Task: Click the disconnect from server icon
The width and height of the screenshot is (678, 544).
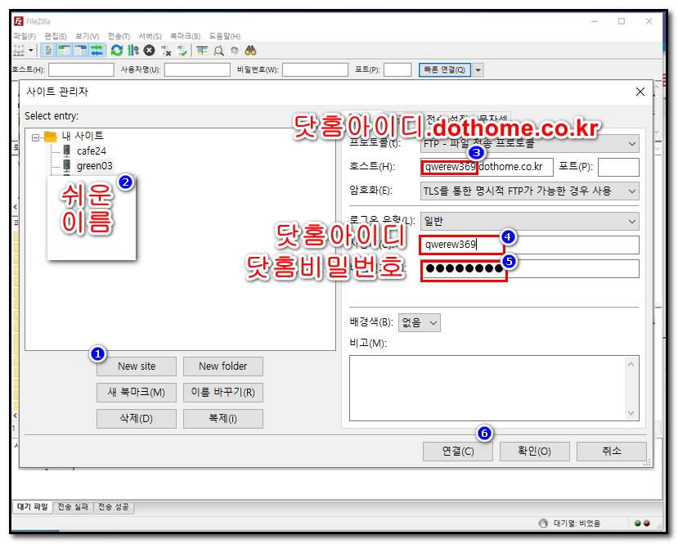Action: [165, 51]
